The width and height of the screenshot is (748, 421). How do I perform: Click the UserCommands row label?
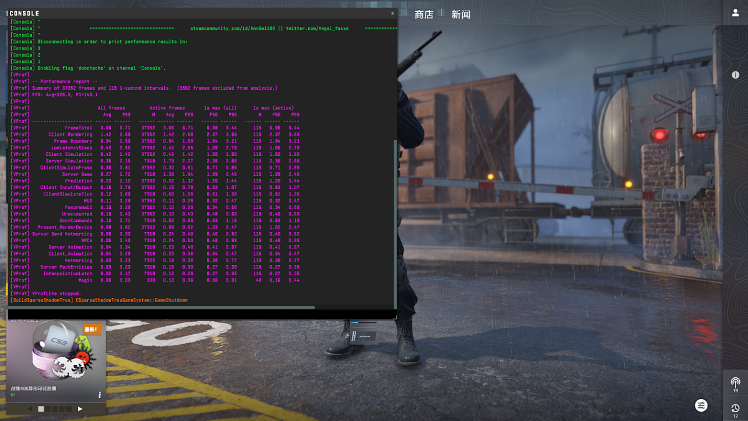coord(76,221)
